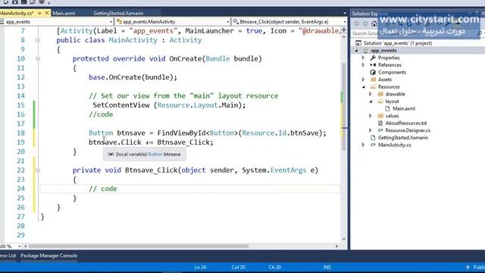Viewport: 485px width, 273px height.
Task: Select AboutResources.txt file
Action: click(x=406, y=123)
